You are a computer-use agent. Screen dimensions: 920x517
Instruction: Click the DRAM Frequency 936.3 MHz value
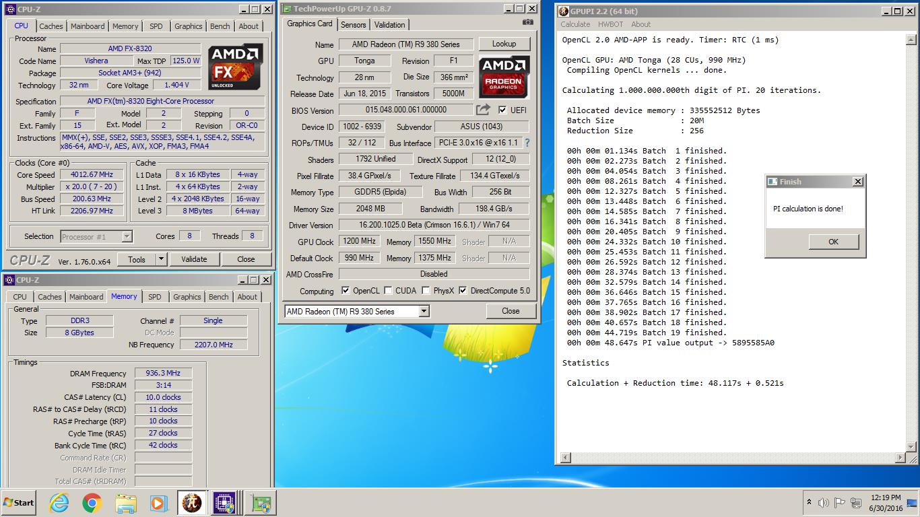point(163,373)
